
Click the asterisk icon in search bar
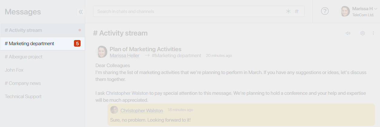[288, 11]
